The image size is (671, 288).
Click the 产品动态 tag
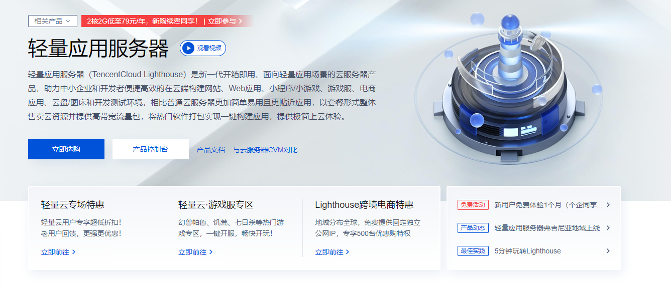click(473, 228)
